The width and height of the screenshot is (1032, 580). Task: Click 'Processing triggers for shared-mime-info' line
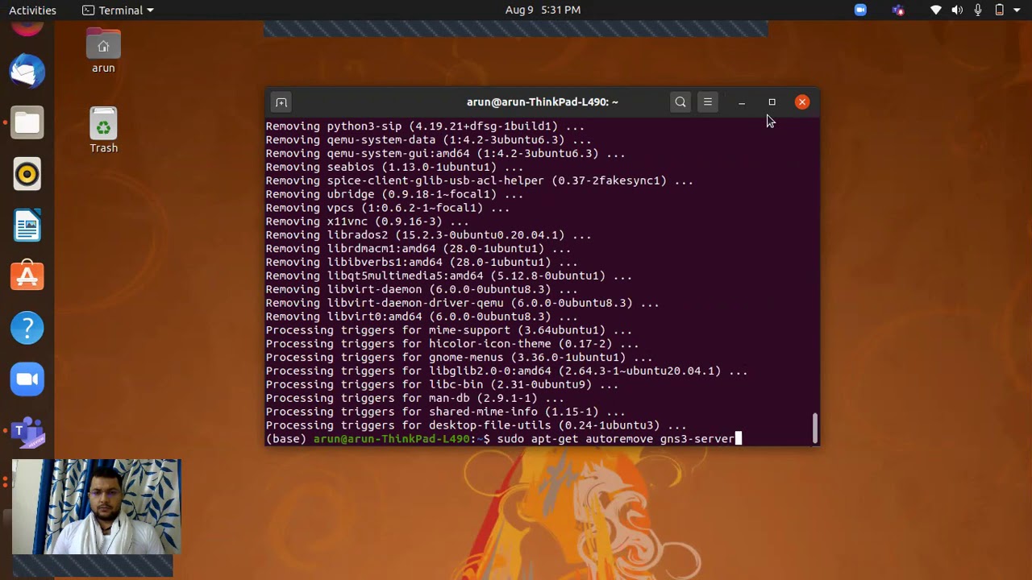click(446, 412)
